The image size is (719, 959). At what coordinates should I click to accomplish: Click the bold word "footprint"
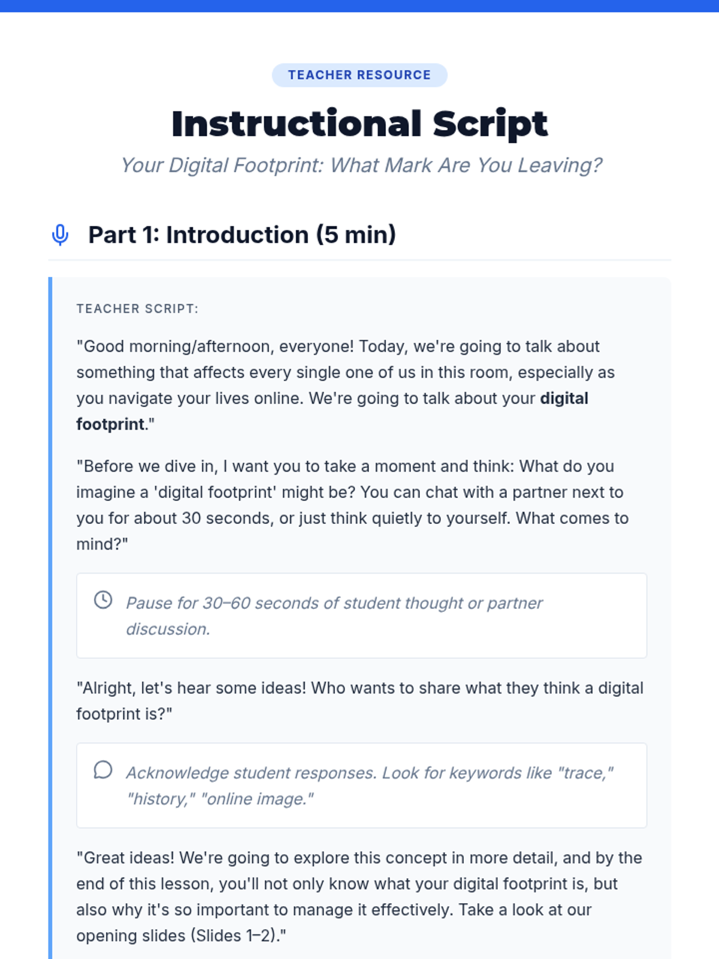pyautogui.click(x=110, y=424)
